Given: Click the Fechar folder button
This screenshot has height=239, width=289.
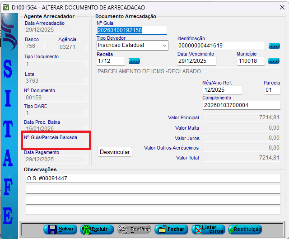Looking at the screenshot, I should 171,229.
